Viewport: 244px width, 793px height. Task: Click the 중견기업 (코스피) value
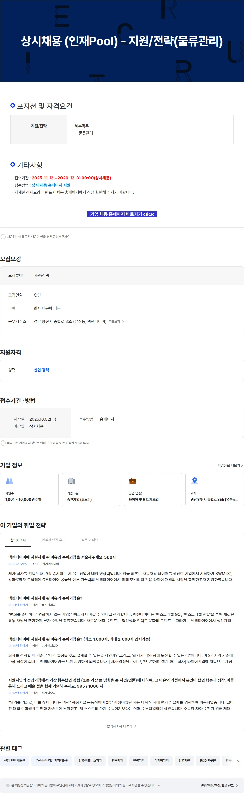click(79, 499)
